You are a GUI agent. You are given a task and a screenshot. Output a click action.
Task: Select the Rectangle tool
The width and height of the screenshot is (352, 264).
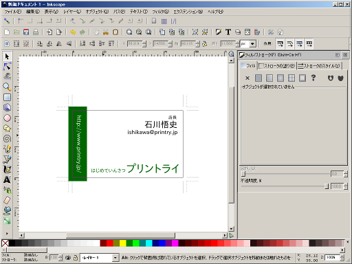coord(7,98)
